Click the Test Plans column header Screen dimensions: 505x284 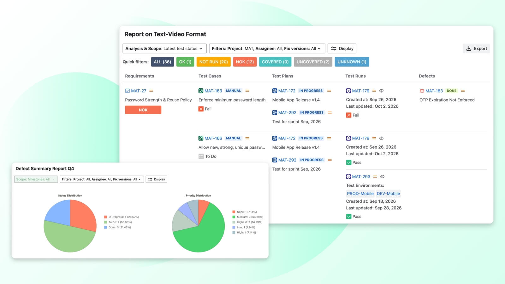(x=282, y=76)
